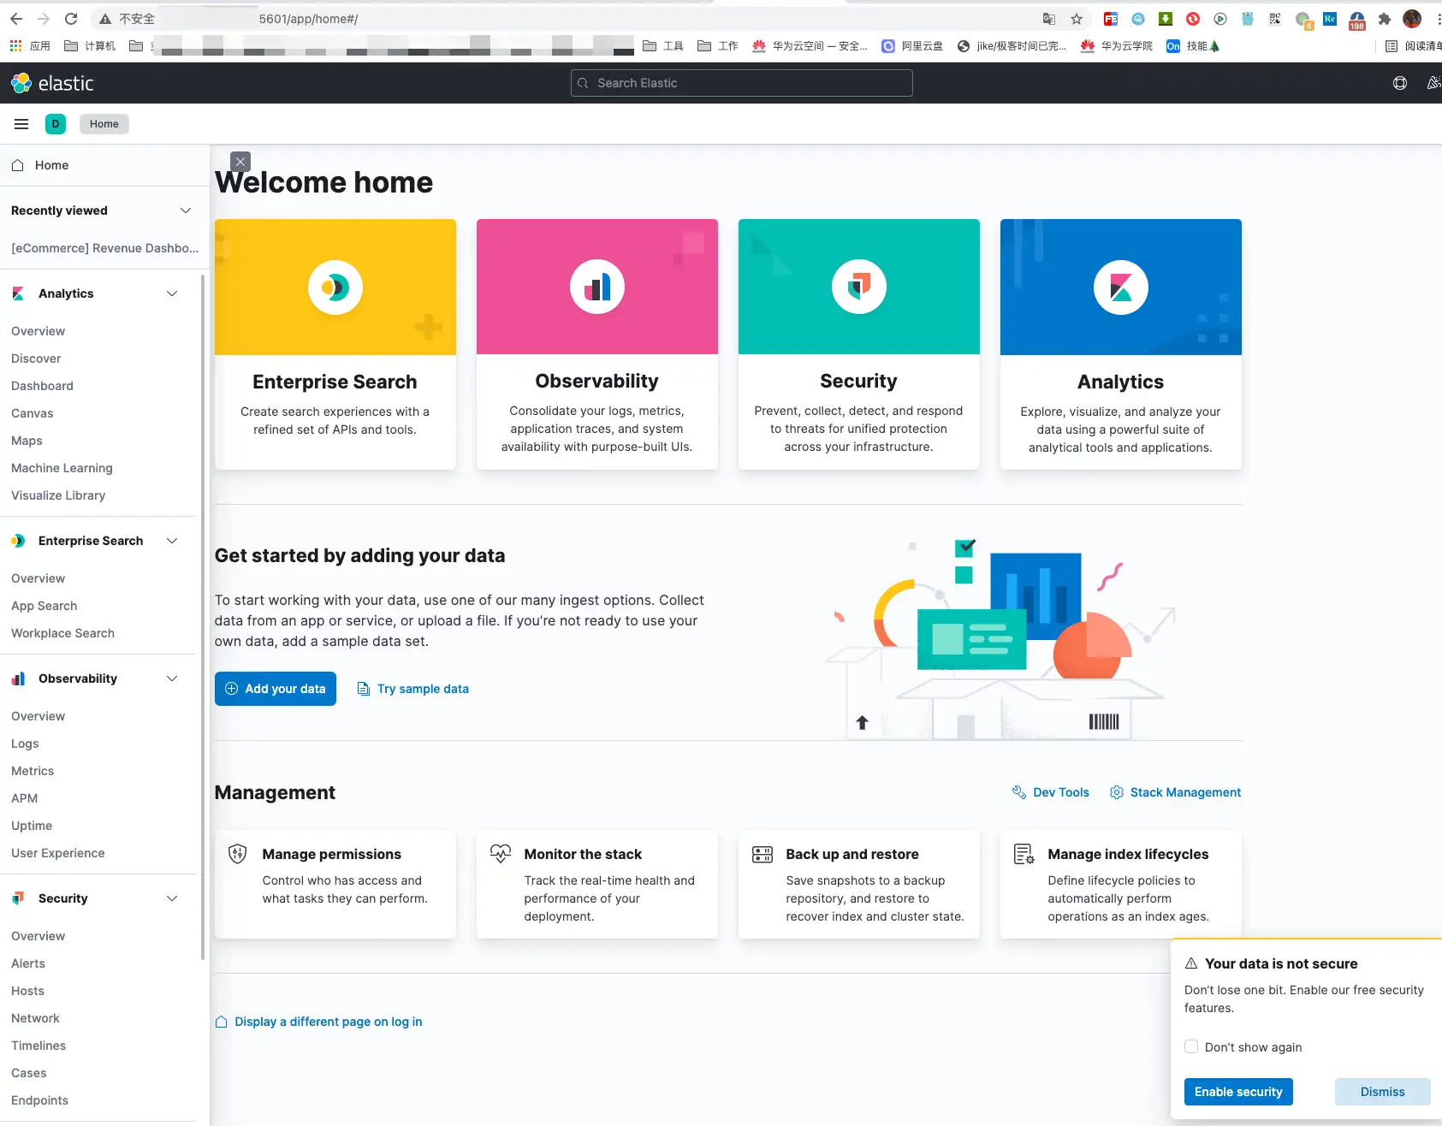Close the side navigation with X button
The width and height of the screenshot is (1442, 1126).
pyautogui.click(x=240, y=162)
